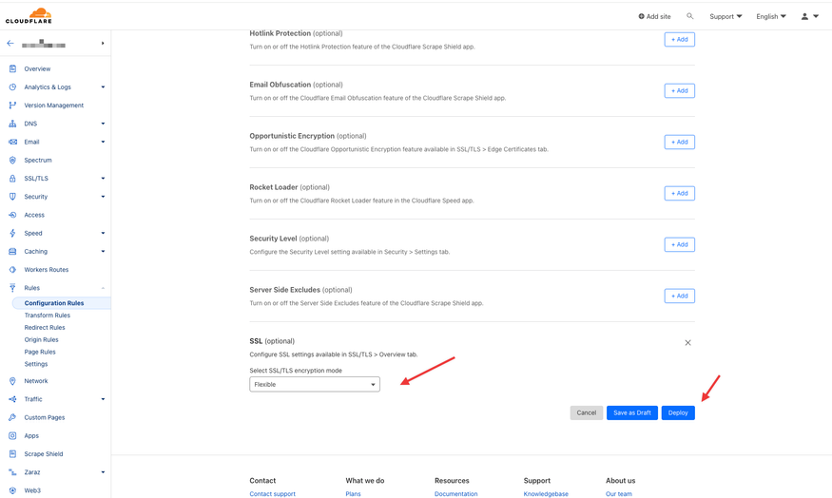Viewport: 832px width, 498px height.
Task: Click the Speed lightning bolt icon
Action: [12, 233]
